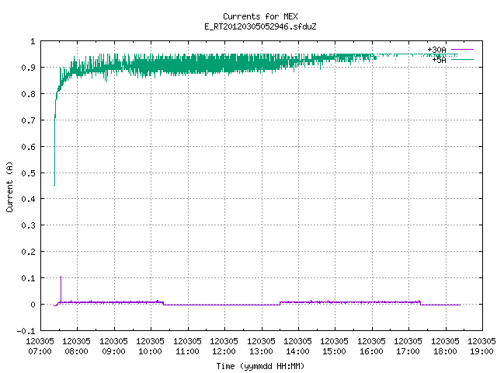Select the file name E_RT20120305052946.sfduZ
497x373 pixels.
pyautogui.click(x=260, y=26)
